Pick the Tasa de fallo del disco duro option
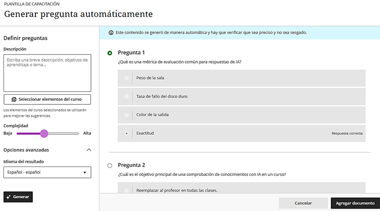Image resolution: width=380 pixels, height=211 pixels. [126, 96]
